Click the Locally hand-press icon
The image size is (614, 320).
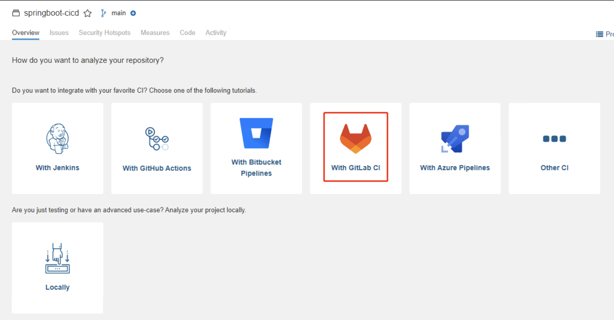[x=57, y=258]
